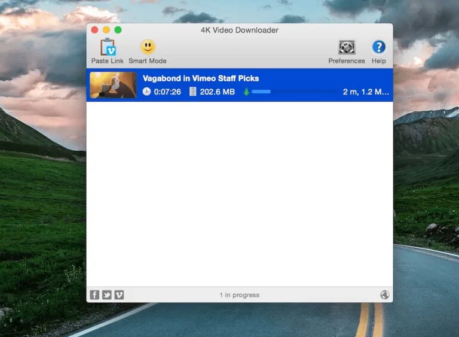Click the file size icon

pyautogui.click(x=192, y=92)
